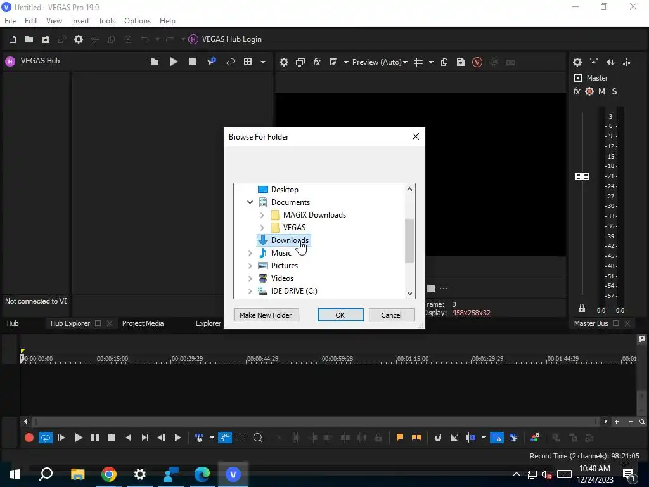Switch to the Explorer tab
This screenshot has height=487, width=649.
click(x=208, y=323)
